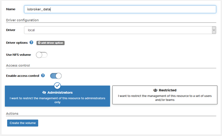
Task: Click the Access control section heading
Action: pyautogui.click(x=18, y=66)
